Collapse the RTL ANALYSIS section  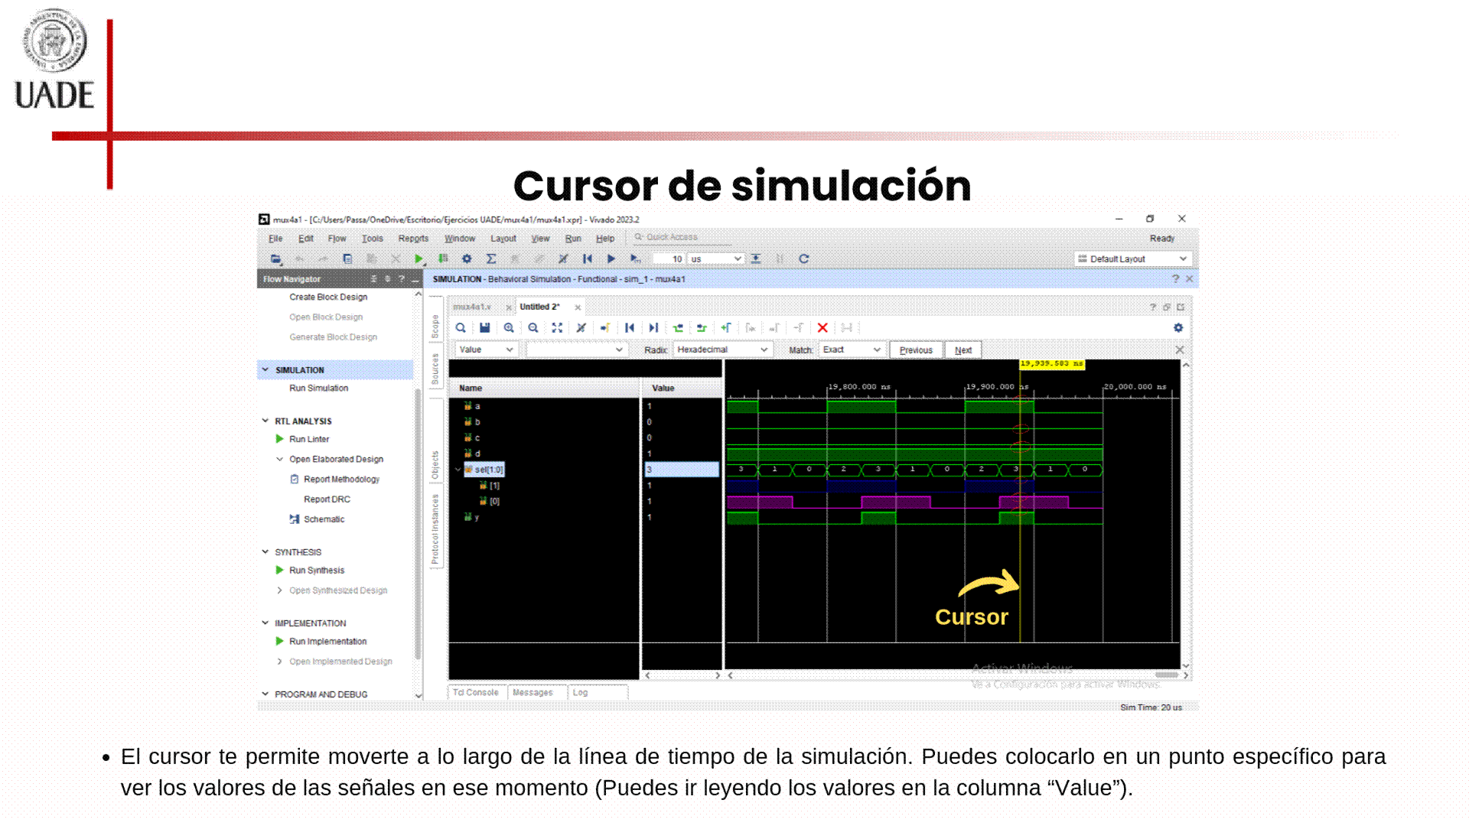(265, 421)
